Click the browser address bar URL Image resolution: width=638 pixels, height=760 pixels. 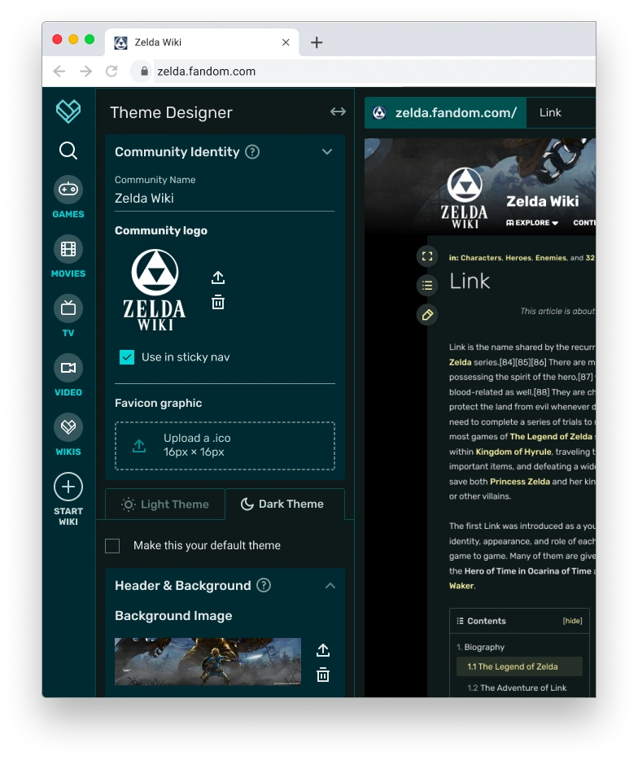(206, 72)
